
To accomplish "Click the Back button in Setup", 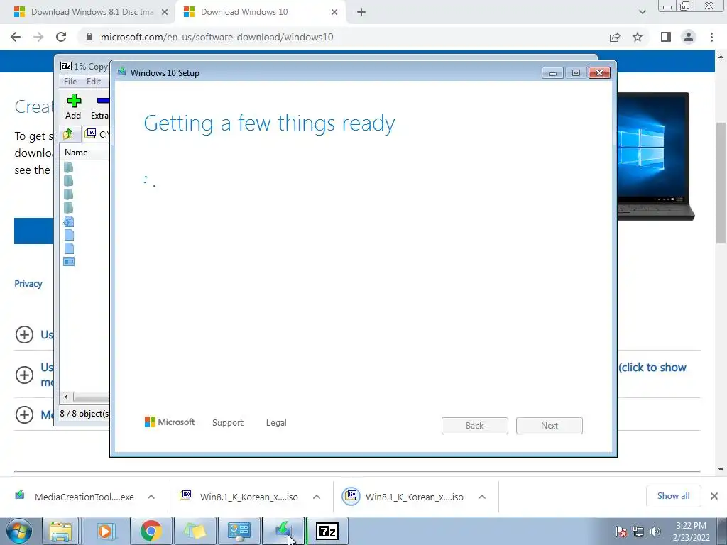I will click(x=475, y=426).
